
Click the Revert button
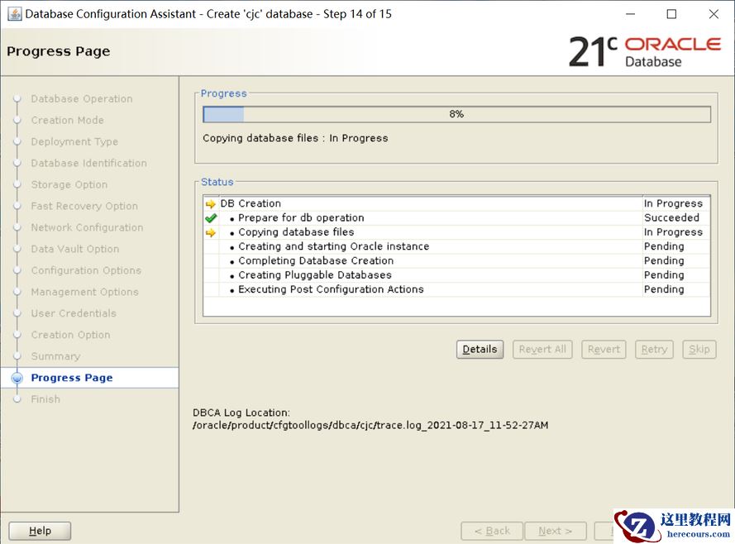click(604, 350)
